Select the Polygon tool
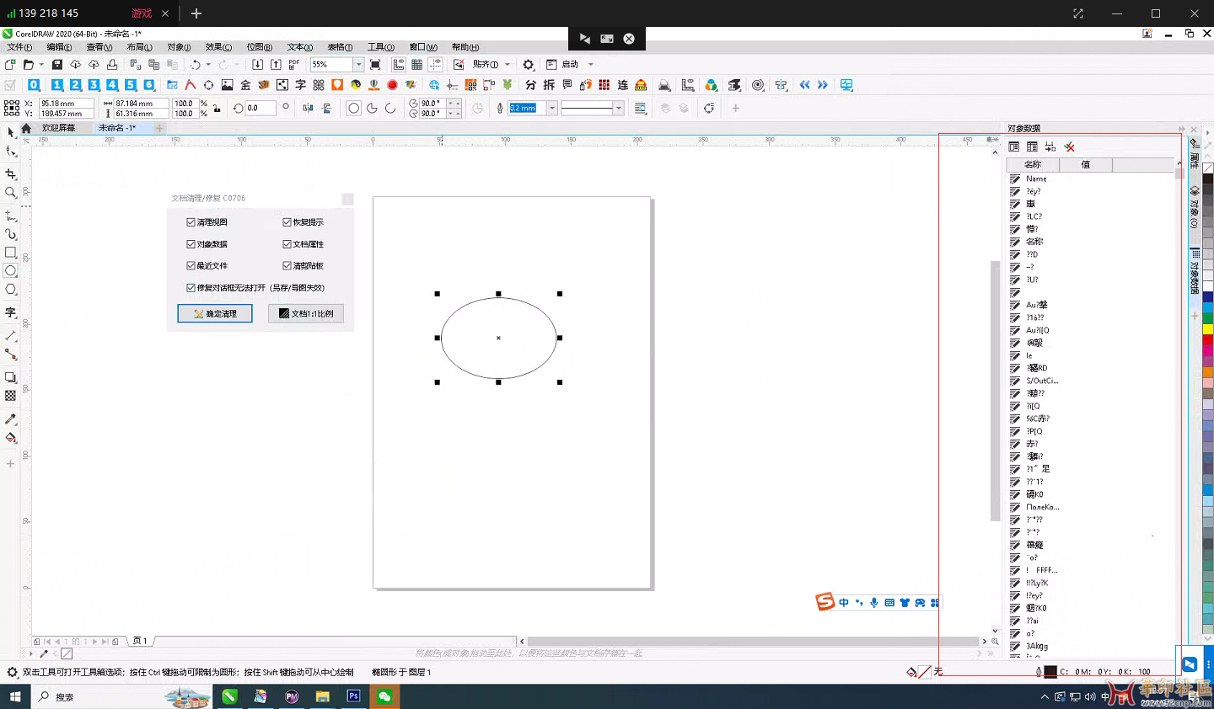The width and height of the screenshot is (1214, 709). (11, 290)
